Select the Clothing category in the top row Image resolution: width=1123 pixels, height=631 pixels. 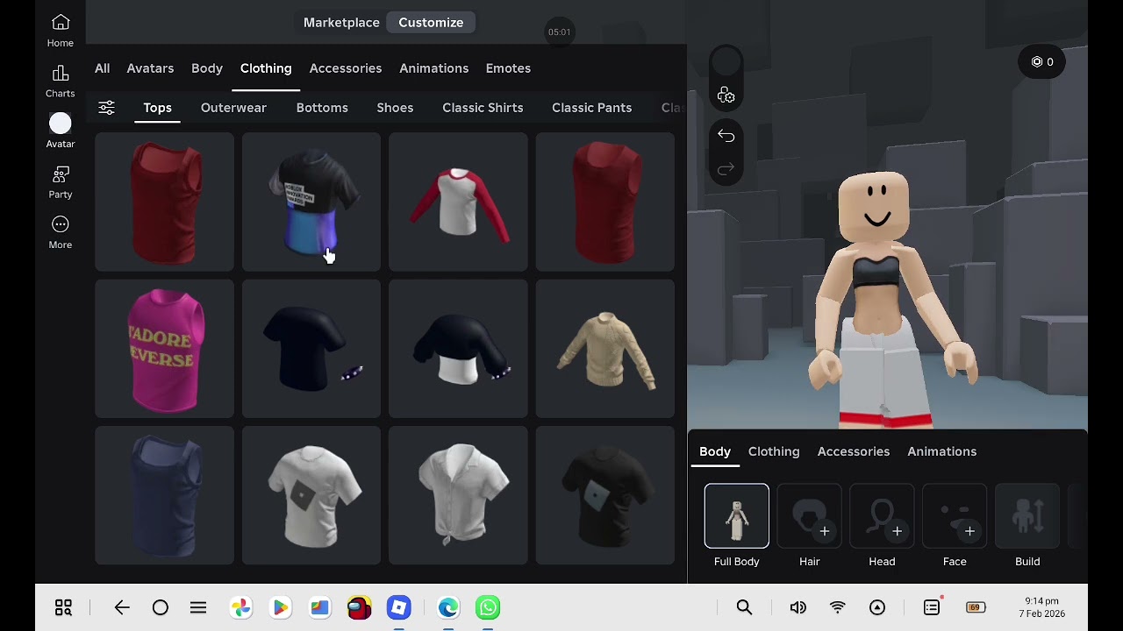click(266, 68)
